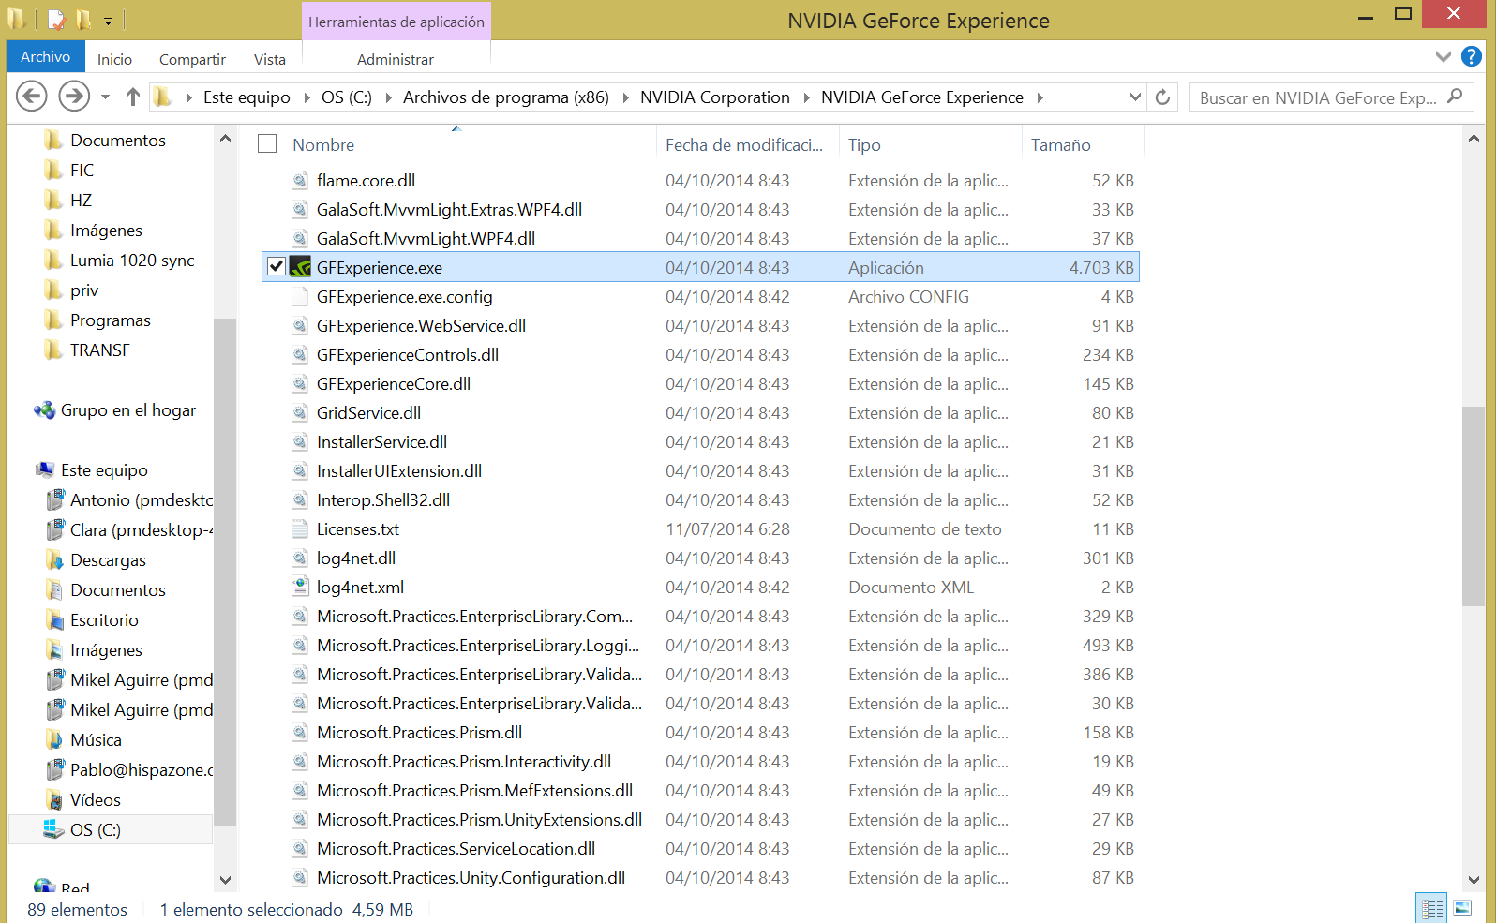Select OS (C:) drive icon in sidebar

(54, 830)
